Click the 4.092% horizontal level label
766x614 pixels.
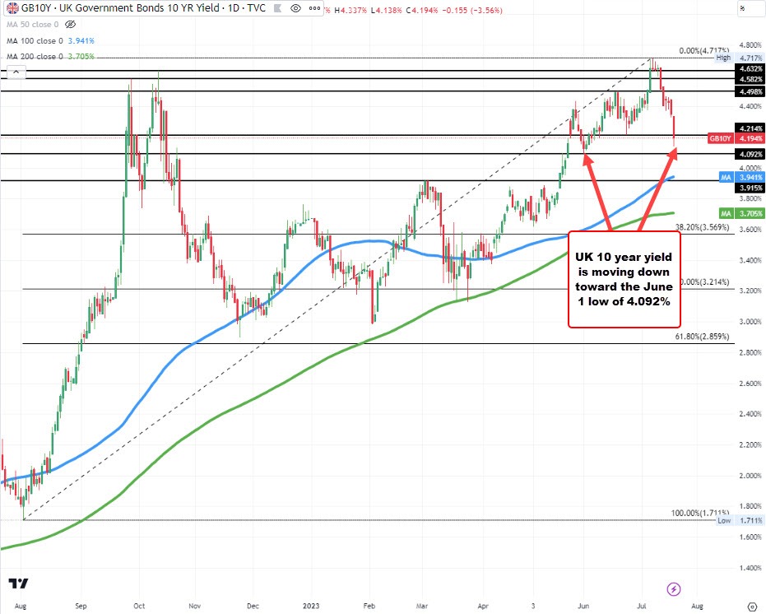pyautogui.click(x=751, y=154)
